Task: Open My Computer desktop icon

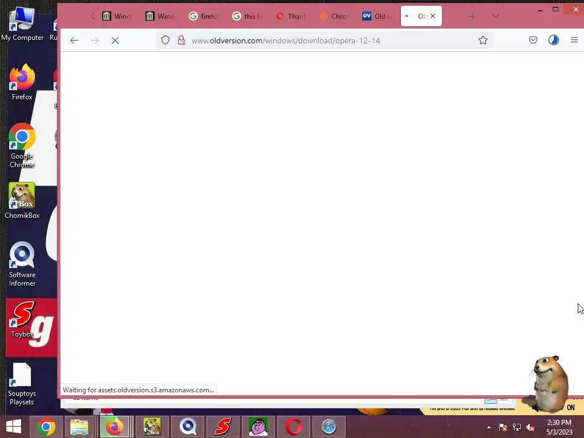Action: pos(22,24)
